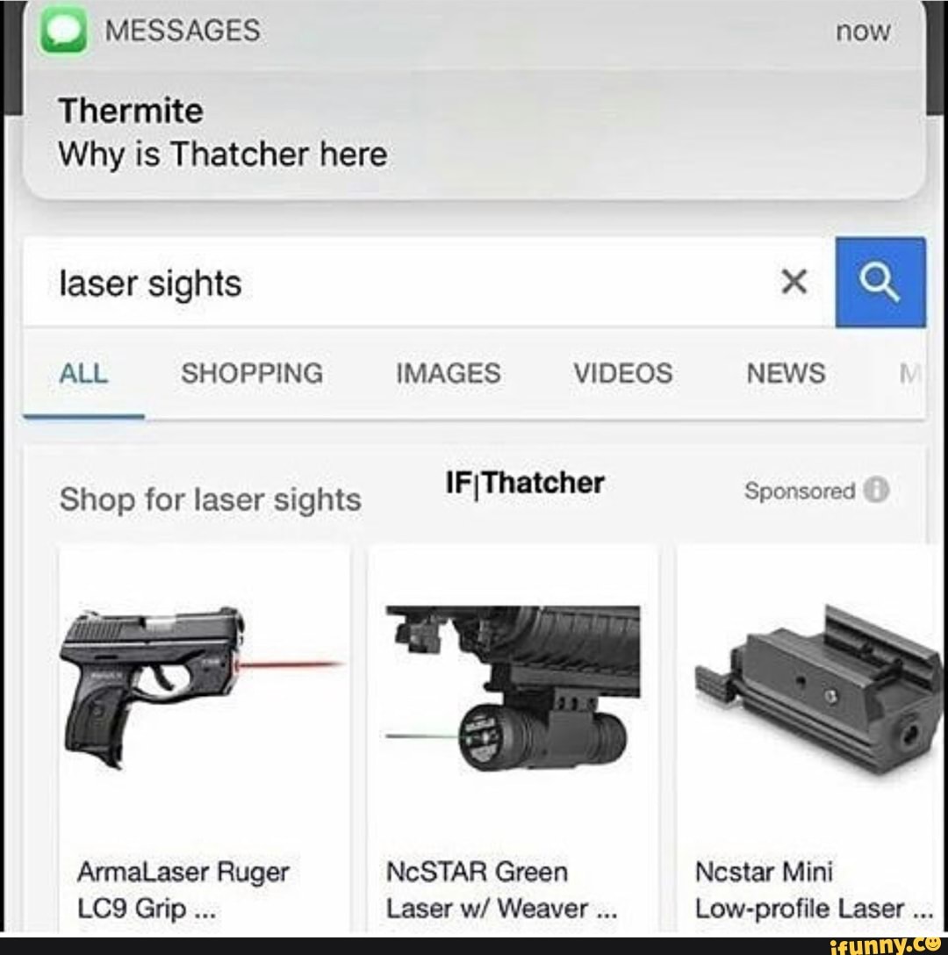Open the Sponsored info icon

point(876,490)
